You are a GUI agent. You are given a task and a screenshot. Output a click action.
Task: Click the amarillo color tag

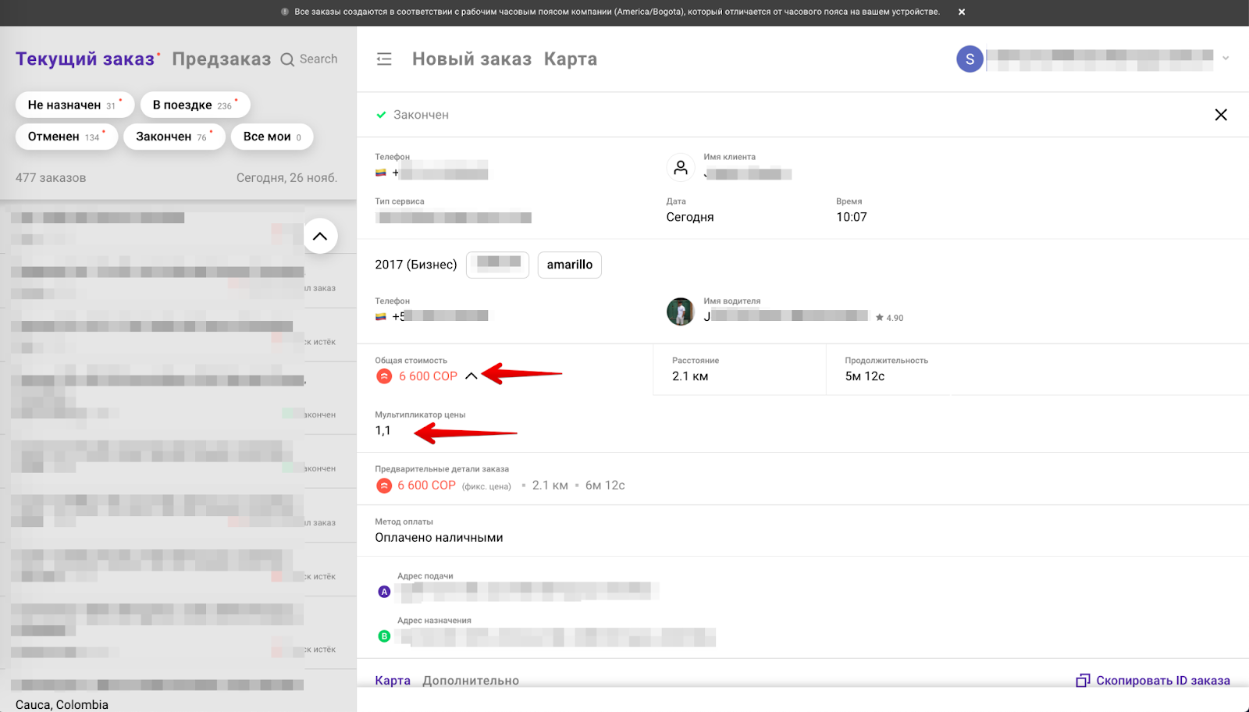(570, 265)
